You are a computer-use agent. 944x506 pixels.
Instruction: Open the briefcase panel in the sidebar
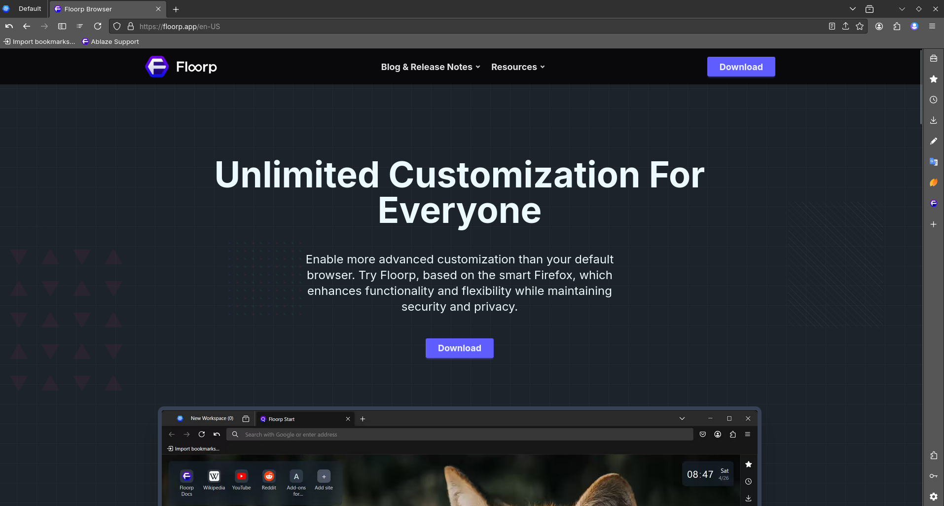(x=934, y=58)
